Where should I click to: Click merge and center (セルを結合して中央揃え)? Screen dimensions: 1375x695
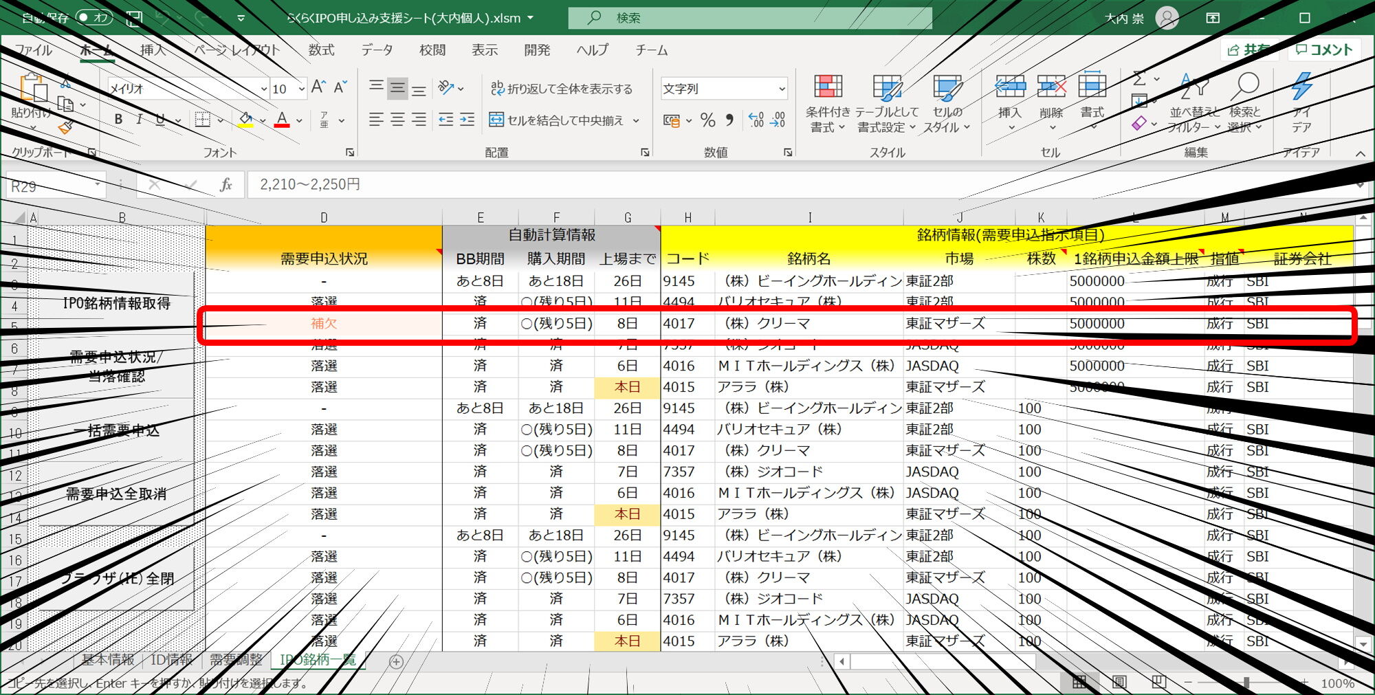(555, 120)
